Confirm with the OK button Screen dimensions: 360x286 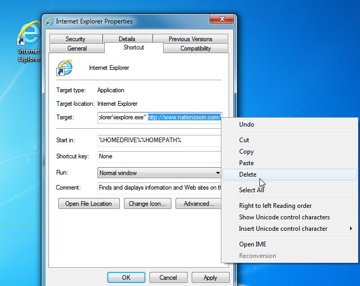click(126, 278)
